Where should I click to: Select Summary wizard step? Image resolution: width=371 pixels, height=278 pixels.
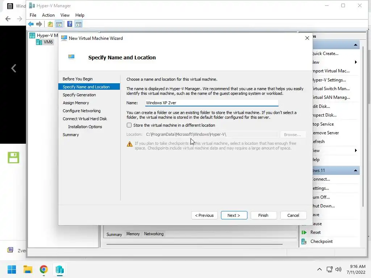pyautogui.click(x=71, y=135)
